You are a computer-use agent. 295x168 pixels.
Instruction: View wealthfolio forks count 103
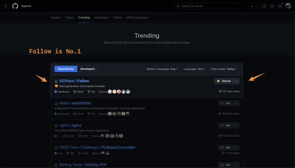tap(91, 114)
